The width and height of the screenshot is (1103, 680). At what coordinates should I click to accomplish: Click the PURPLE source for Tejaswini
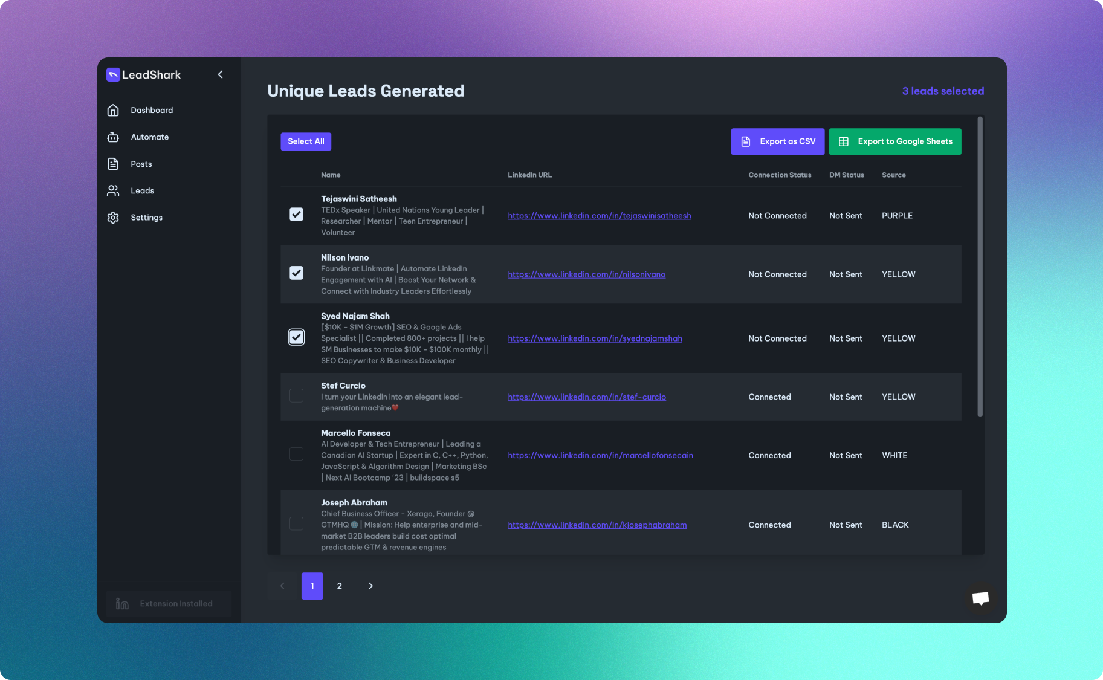[897, 216]
